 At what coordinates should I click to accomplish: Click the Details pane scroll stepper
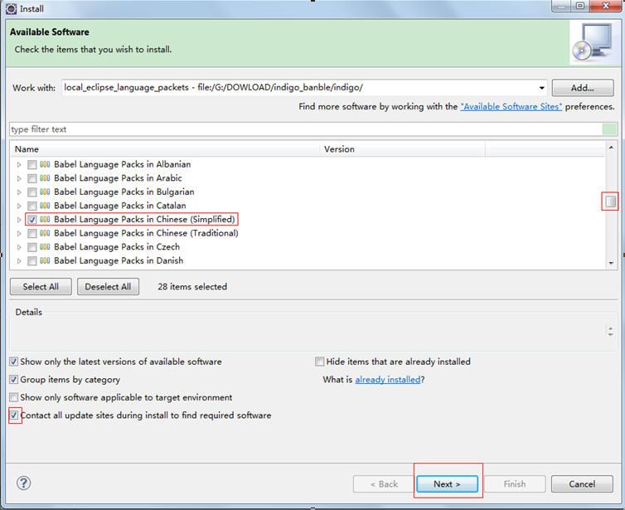[x=611, y=331]
